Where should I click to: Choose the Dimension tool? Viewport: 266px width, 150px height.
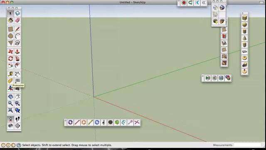point(17,74)
